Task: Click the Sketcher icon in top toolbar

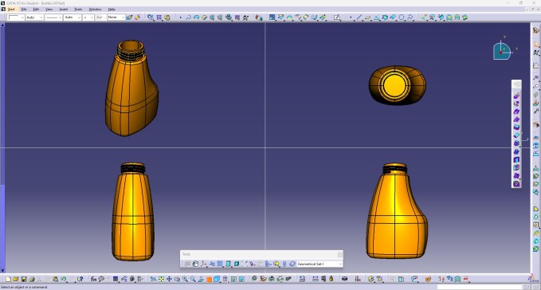Action: tap(337, 18)
